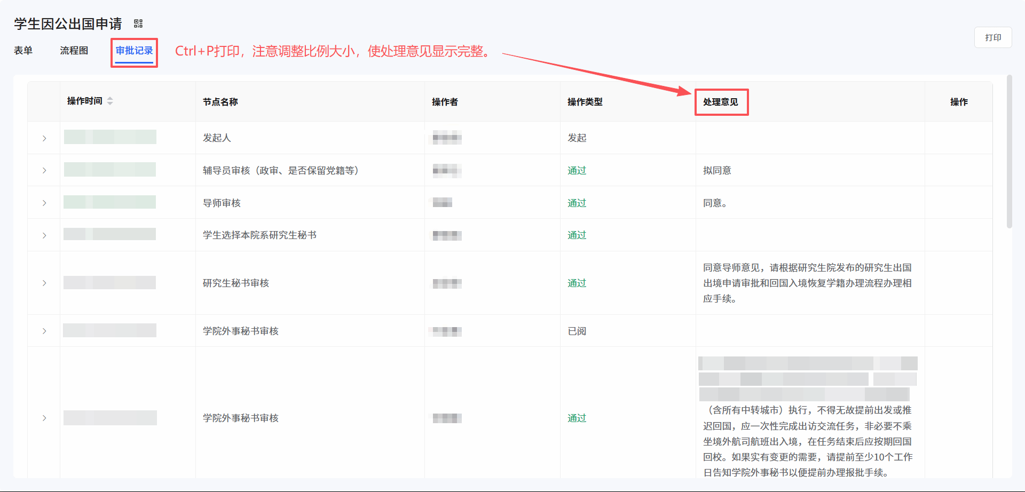The image size is (1025, 492).
Task: Expand the 学生选择本院系研究生秘书 row
Action: coord(44,235)
